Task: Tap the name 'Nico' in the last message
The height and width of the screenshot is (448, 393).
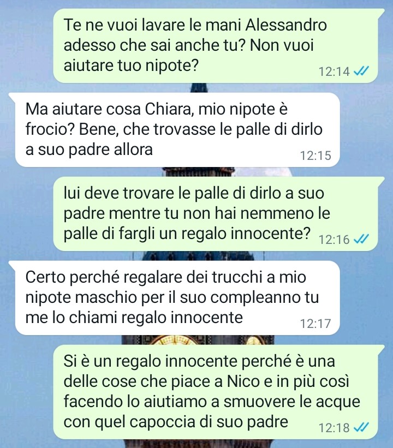Action: pyautogui.click(x=243, y=381)
